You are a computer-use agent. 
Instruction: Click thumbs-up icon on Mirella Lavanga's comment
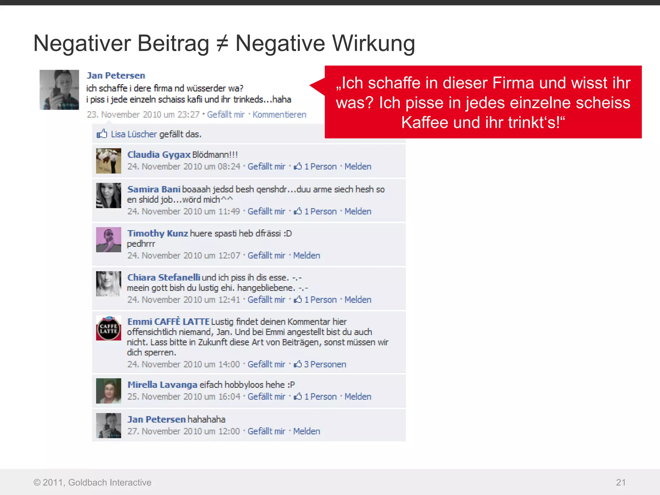point(297,396)
